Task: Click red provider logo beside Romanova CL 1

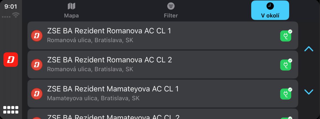Action: 37,36
